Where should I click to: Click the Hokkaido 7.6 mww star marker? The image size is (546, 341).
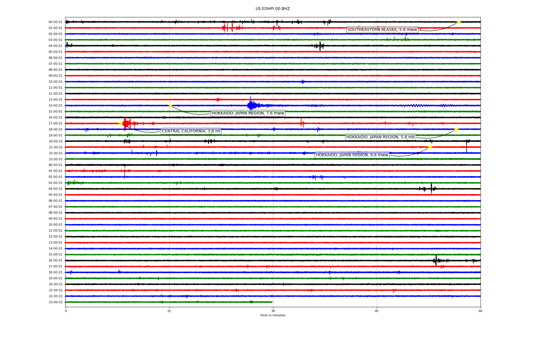170,105
